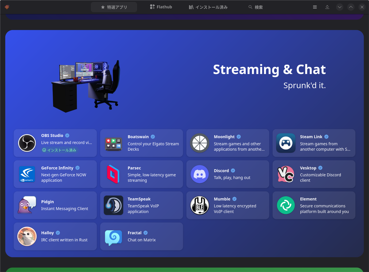Show the downloads indicator in header
The width and height of the screenshot is (369, 272).
[x=327, y=7]
